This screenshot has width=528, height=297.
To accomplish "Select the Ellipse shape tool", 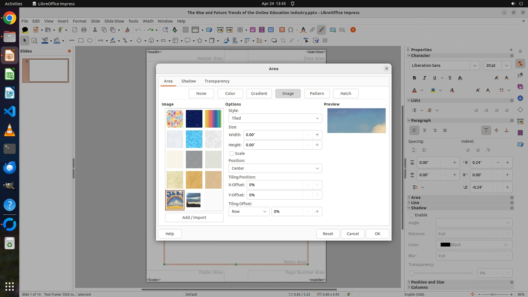I will [x=90, y=41].
